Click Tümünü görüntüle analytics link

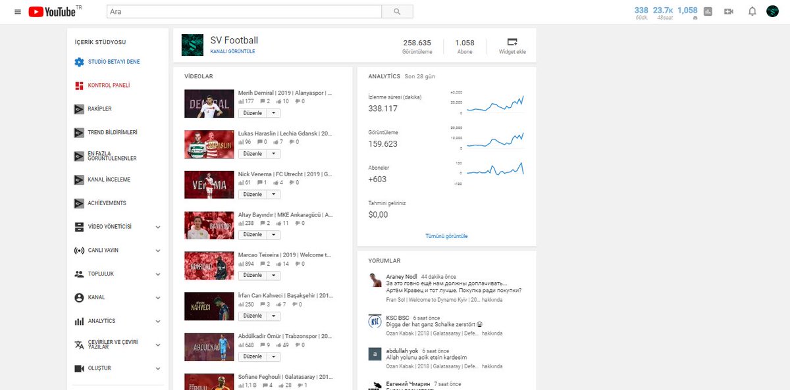[x=446, y=236]
